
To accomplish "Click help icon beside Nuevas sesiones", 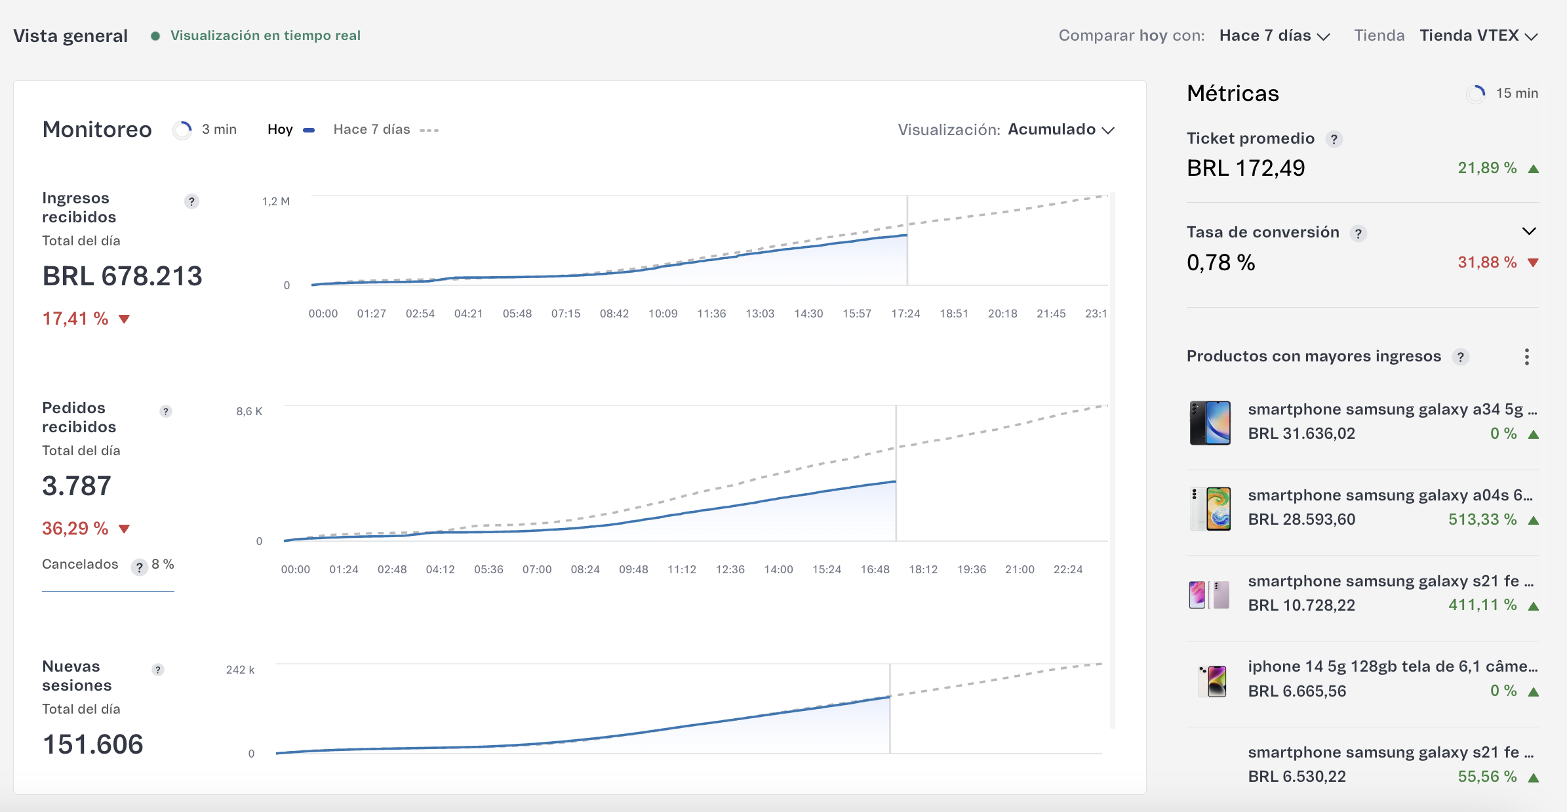I will 158,670.
